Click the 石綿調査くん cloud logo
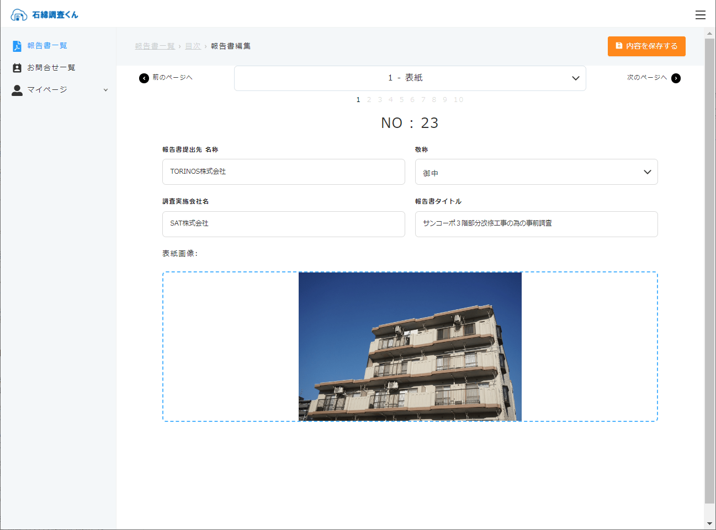This screenshot has width=716, height=530. click(19, 15)
